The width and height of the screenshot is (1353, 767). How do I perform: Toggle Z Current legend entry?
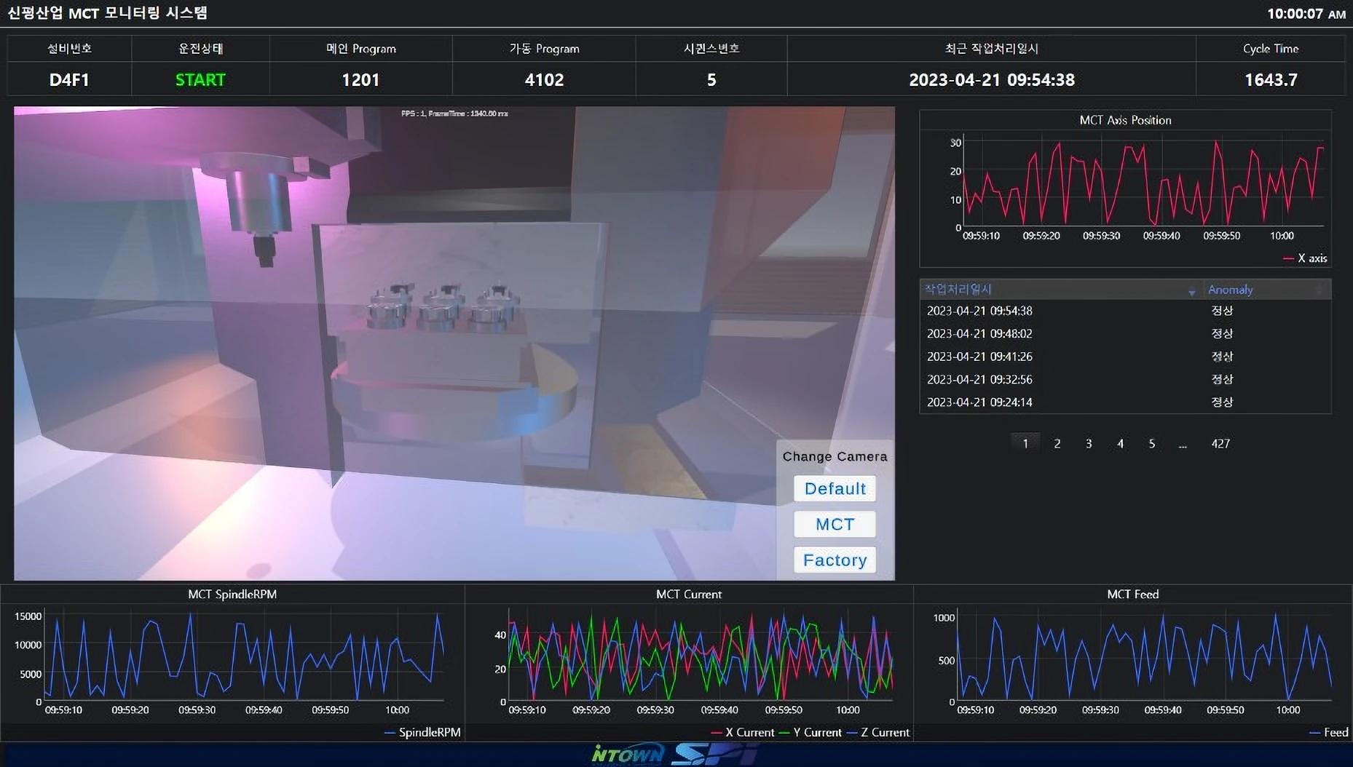pos(877,732)
